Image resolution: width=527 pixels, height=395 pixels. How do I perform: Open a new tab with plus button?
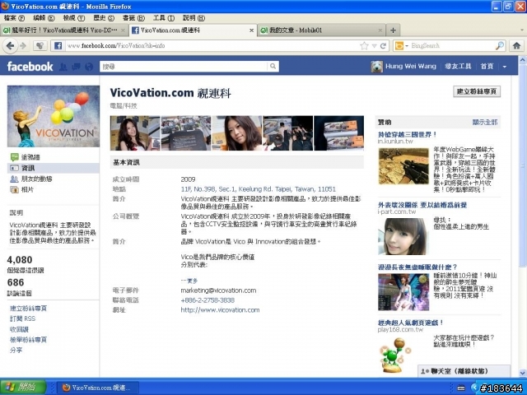393,30
